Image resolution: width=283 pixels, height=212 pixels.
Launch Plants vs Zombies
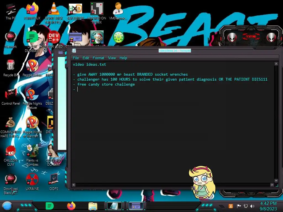coord(32,155)
